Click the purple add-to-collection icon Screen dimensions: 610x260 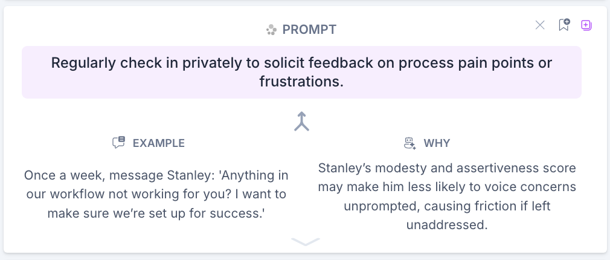click(586, 25)
